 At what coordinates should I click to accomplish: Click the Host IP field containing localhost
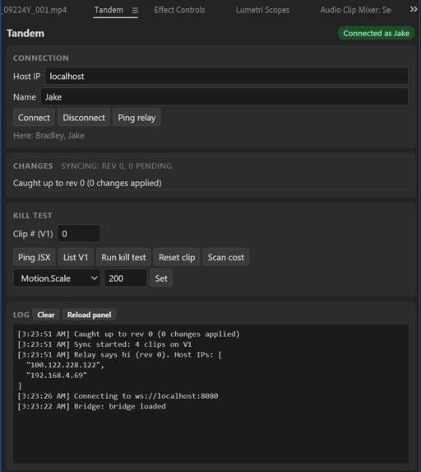coord(226,76)
